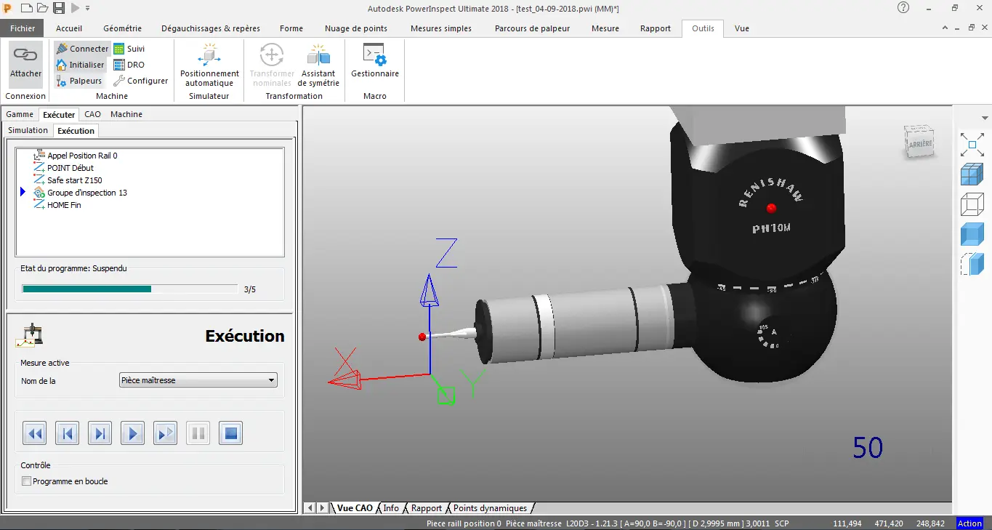Screen dimensions: 992x530
Task: Open the Pièce maîtresse dropdown
Action: pos(198,380)
